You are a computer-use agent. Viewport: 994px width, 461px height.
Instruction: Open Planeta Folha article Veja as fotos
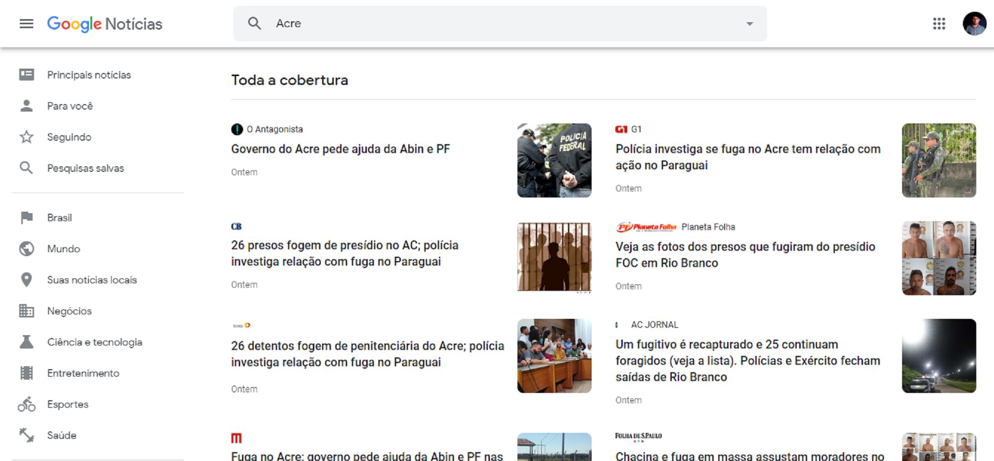(x=745, y=255)
